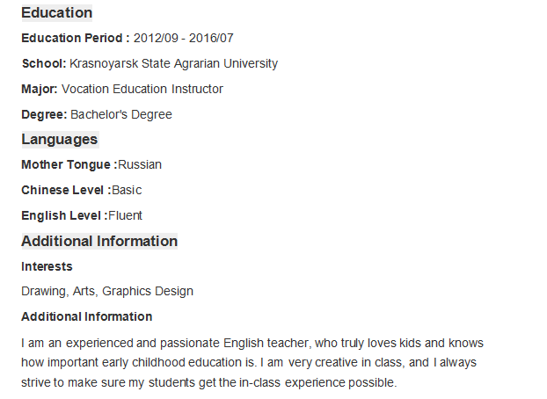This screenshot has height=399, width=547.
Task: Click the Drawing, Arts, Graphics Design text
Action: 107,291
